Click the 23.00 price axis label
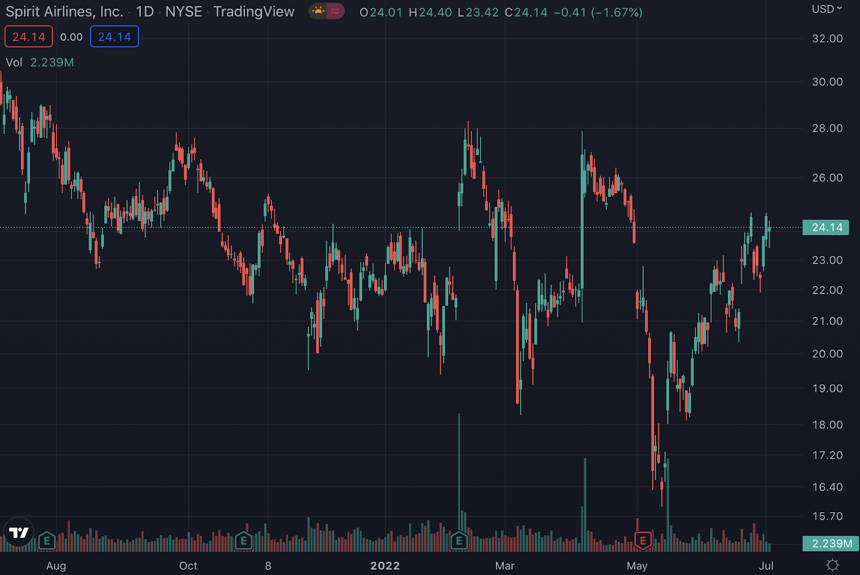This screenshot has height=575, width=860. click(x=827, y=260)
